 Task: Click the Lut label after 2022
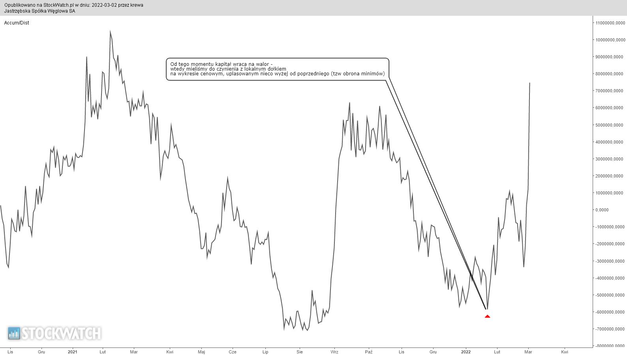coord(497,352)
